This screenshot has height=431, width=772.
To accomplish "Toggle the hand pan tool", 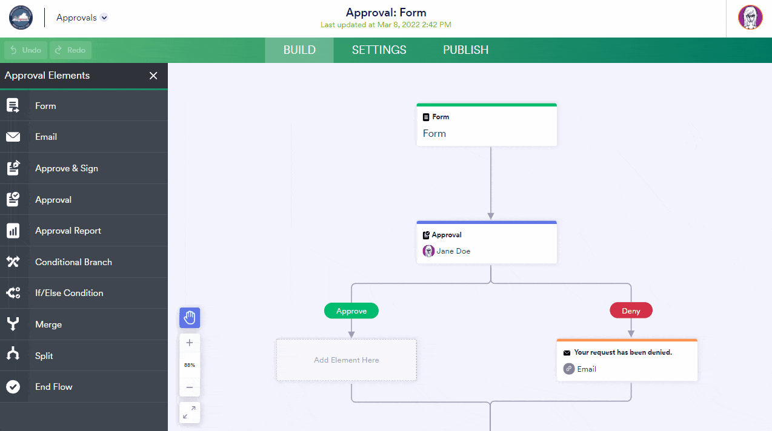I will 190,318.
